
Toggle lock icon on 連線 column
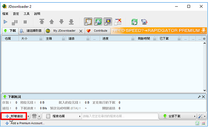pos(88,39)
